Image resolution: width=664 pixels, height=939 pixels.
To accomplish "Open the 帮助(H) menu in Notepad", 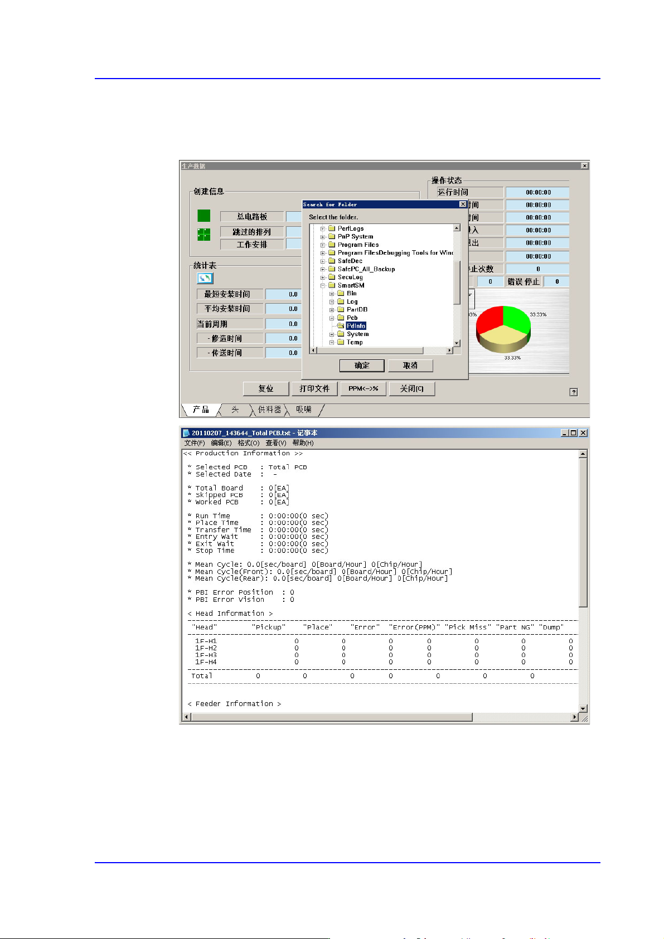I will point(303,443).
